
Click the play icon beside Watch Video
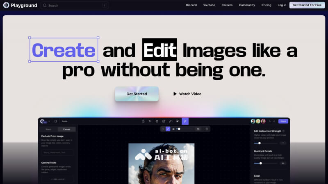(175, 94)
